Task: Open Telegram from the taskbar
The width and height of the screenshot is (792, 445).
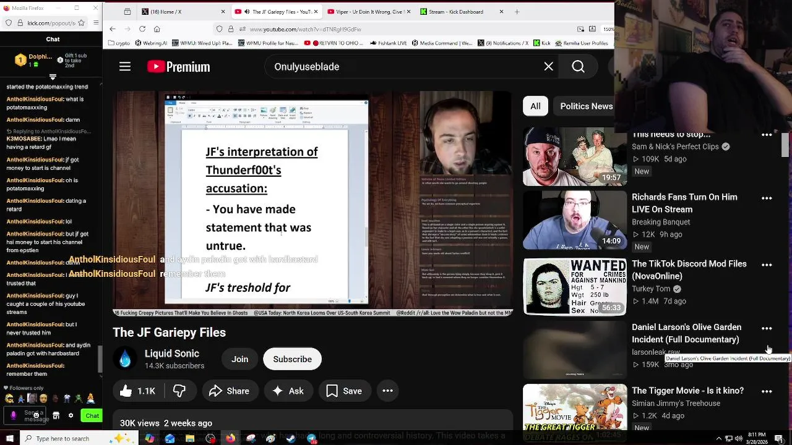Action: click(x=311, y=439)
